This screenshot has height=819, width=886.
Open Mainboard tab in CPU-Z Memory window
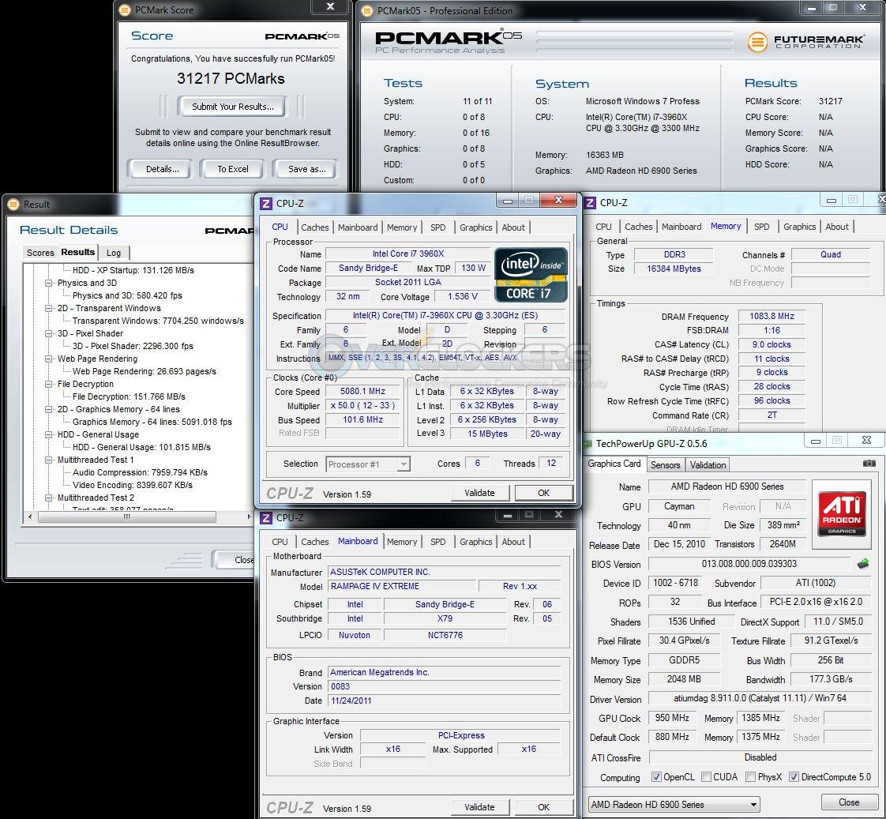tap(681, 227)
